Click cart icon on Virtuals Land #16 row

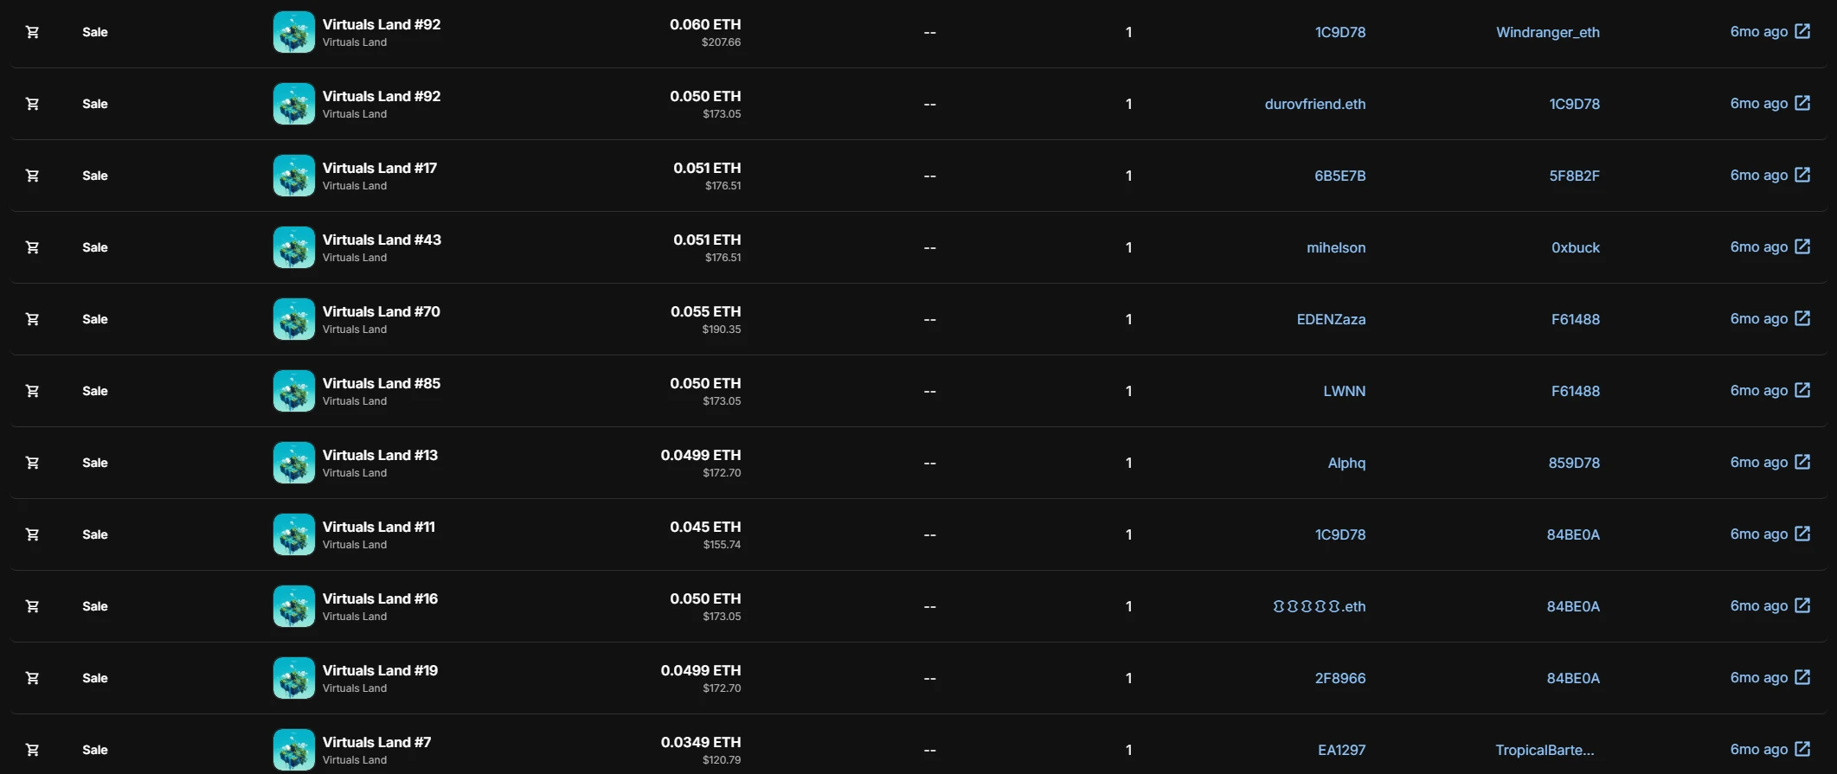[x=32, y=606]
